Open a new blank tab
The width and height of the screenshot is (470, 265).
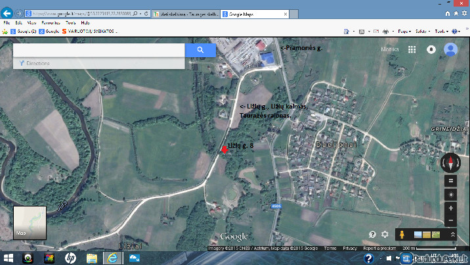294,14
